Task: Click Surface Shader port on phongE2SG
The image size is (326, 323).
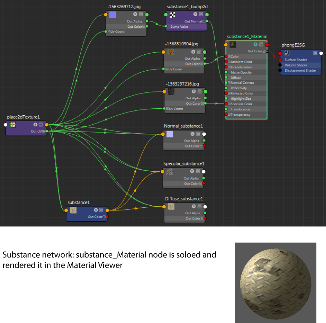Action: coord(280,59)
